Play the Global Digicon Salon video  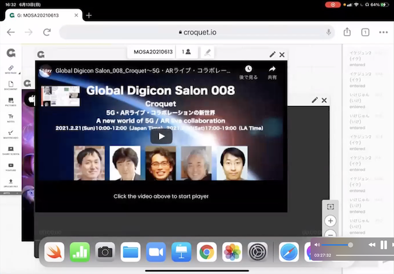point(161,135)
